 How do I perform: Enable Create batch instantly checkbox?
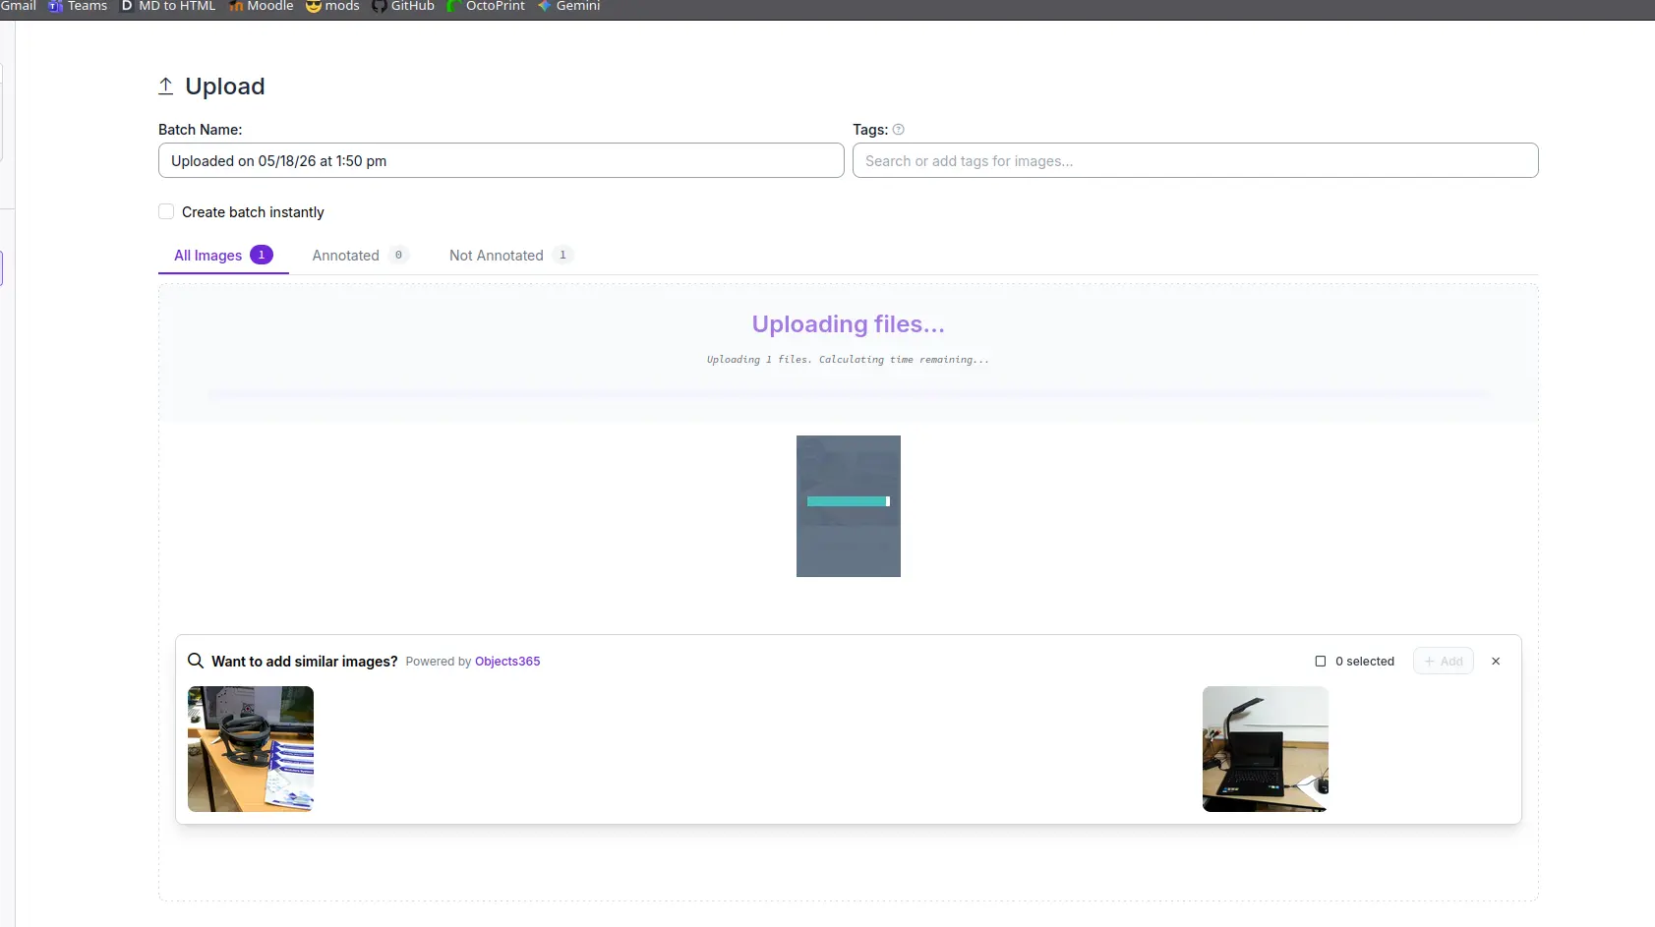pos(166,211)
